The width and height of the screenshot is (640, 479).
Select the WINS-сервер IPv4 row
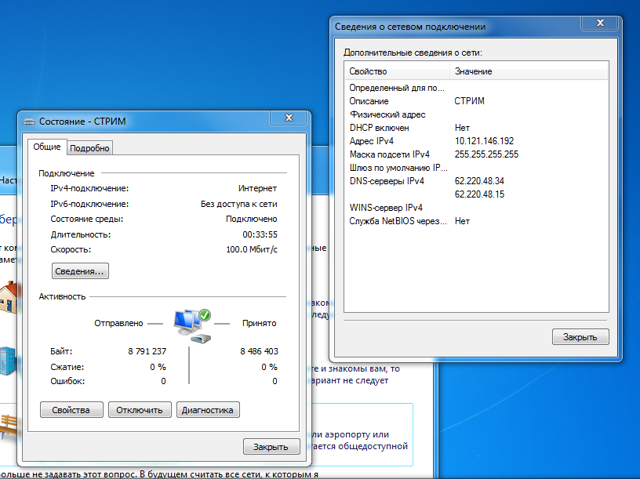tap(476, 208)
